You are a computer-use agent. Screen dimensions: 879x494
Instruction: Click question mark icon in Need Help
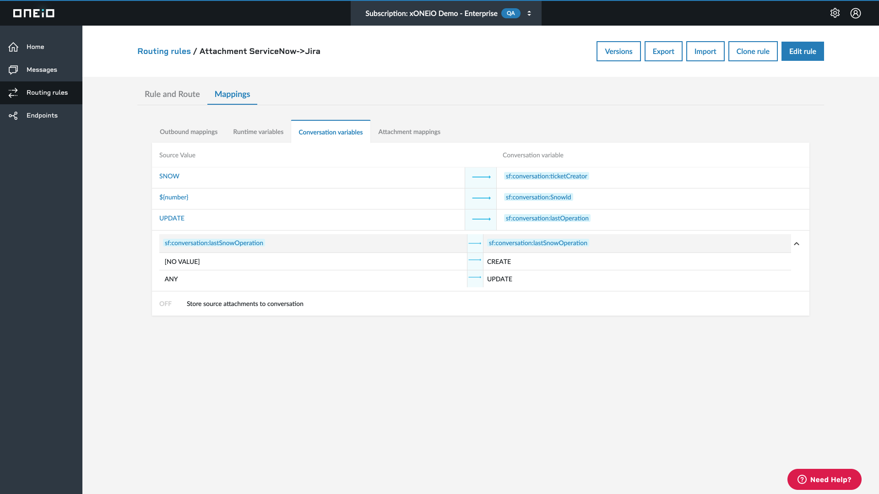pos(802,479)
